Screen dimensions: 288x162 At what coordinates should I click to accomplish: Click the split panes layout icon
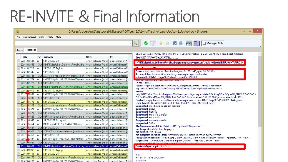[x=197, y=43]
